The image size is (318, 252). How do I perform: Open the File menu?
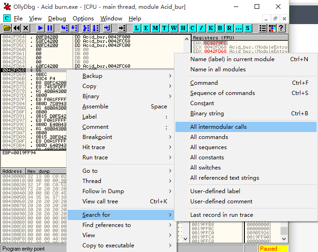(x=18, y=19)
